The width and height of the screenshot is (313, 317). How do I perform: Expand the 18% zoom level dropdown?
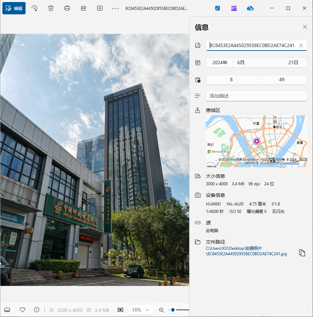tap(140, 310)
